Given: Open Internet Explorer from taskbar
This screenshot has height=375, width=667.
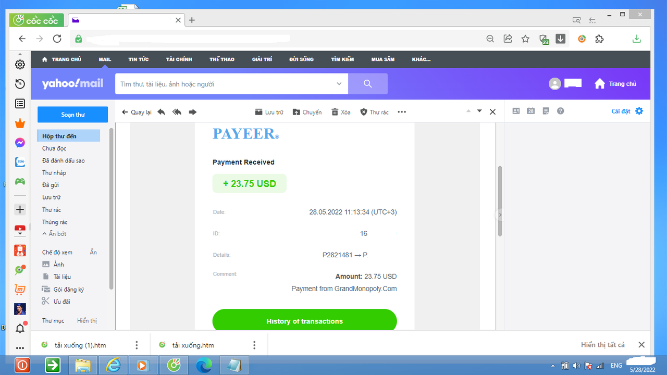Looking at the screenshot, I should click(113, 365).
